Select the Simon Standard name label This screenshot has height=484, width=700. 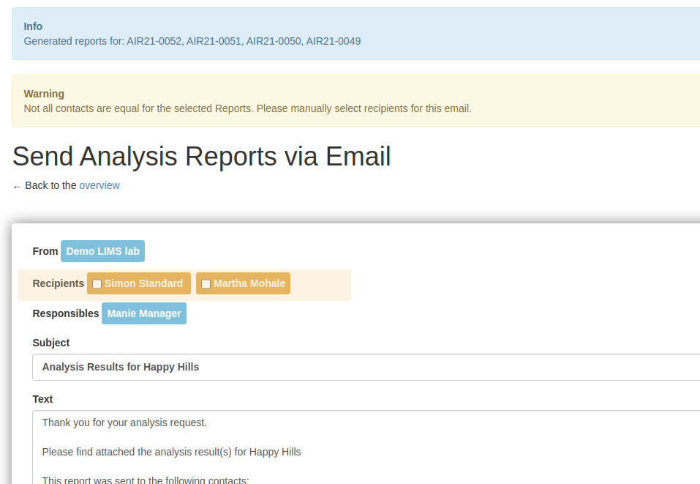tap(143, 283)
